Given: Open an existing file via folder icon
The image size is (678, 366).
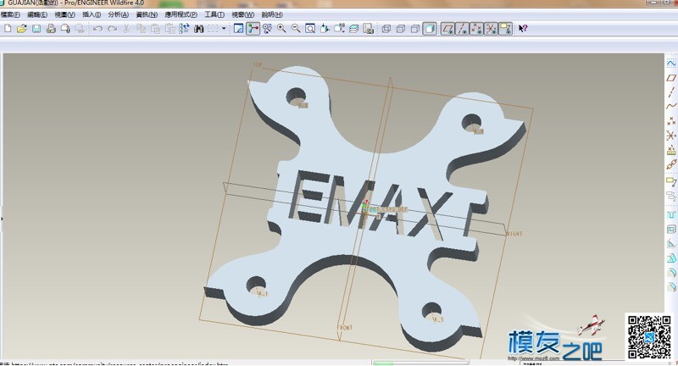Looking at the screenshot, I should click(x=22, y=29).
